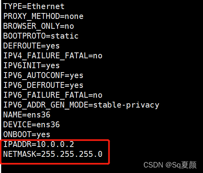203x173 pixels.
Task: Click the IPADDR=10.0.0.2 line
Action: [39, 144]
